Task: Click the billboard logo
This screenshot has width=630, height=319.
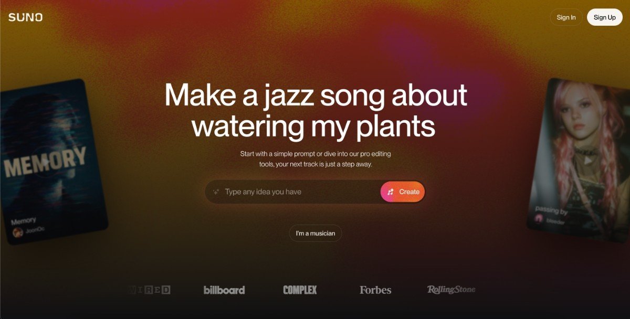Action: tap(224, 290)
